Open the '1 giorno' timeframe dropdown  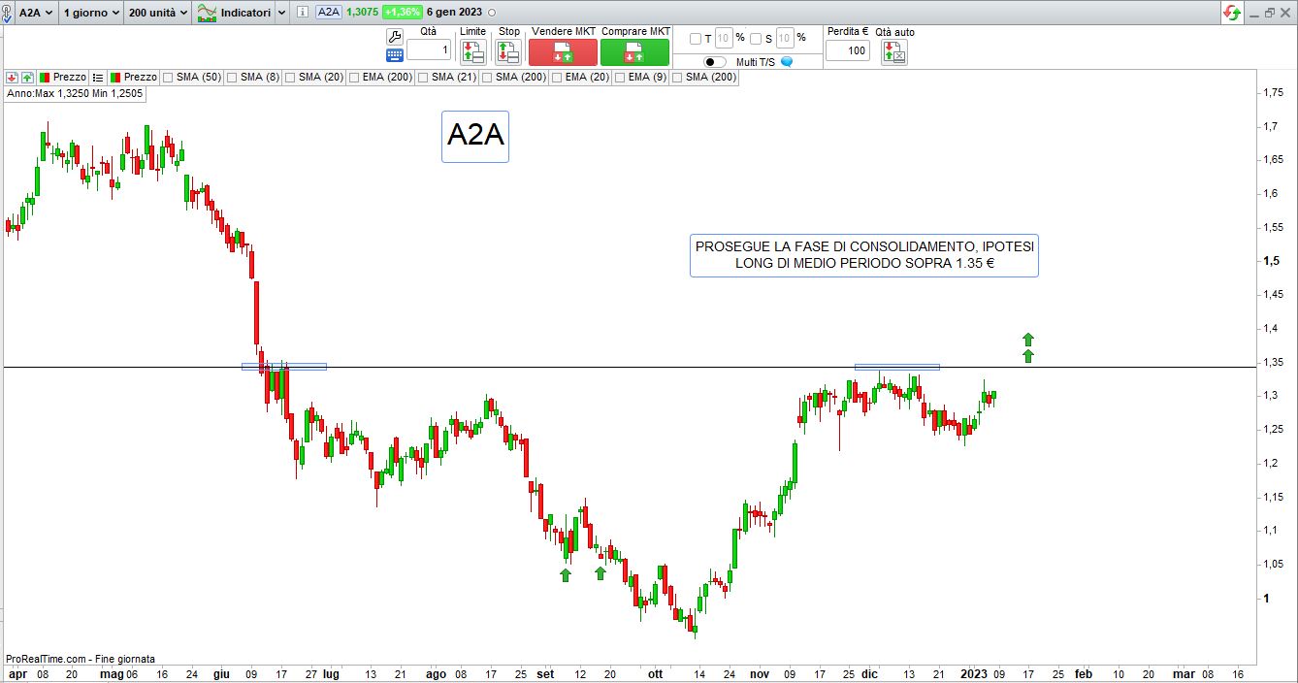tap(91, 13)
